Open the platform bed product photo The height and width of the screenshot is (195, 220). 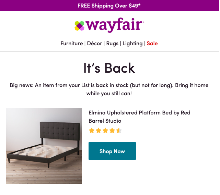44,146
